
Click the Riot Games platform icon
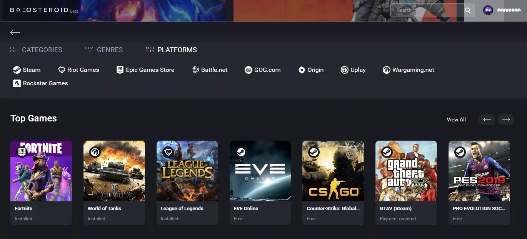tap(62, 70)
